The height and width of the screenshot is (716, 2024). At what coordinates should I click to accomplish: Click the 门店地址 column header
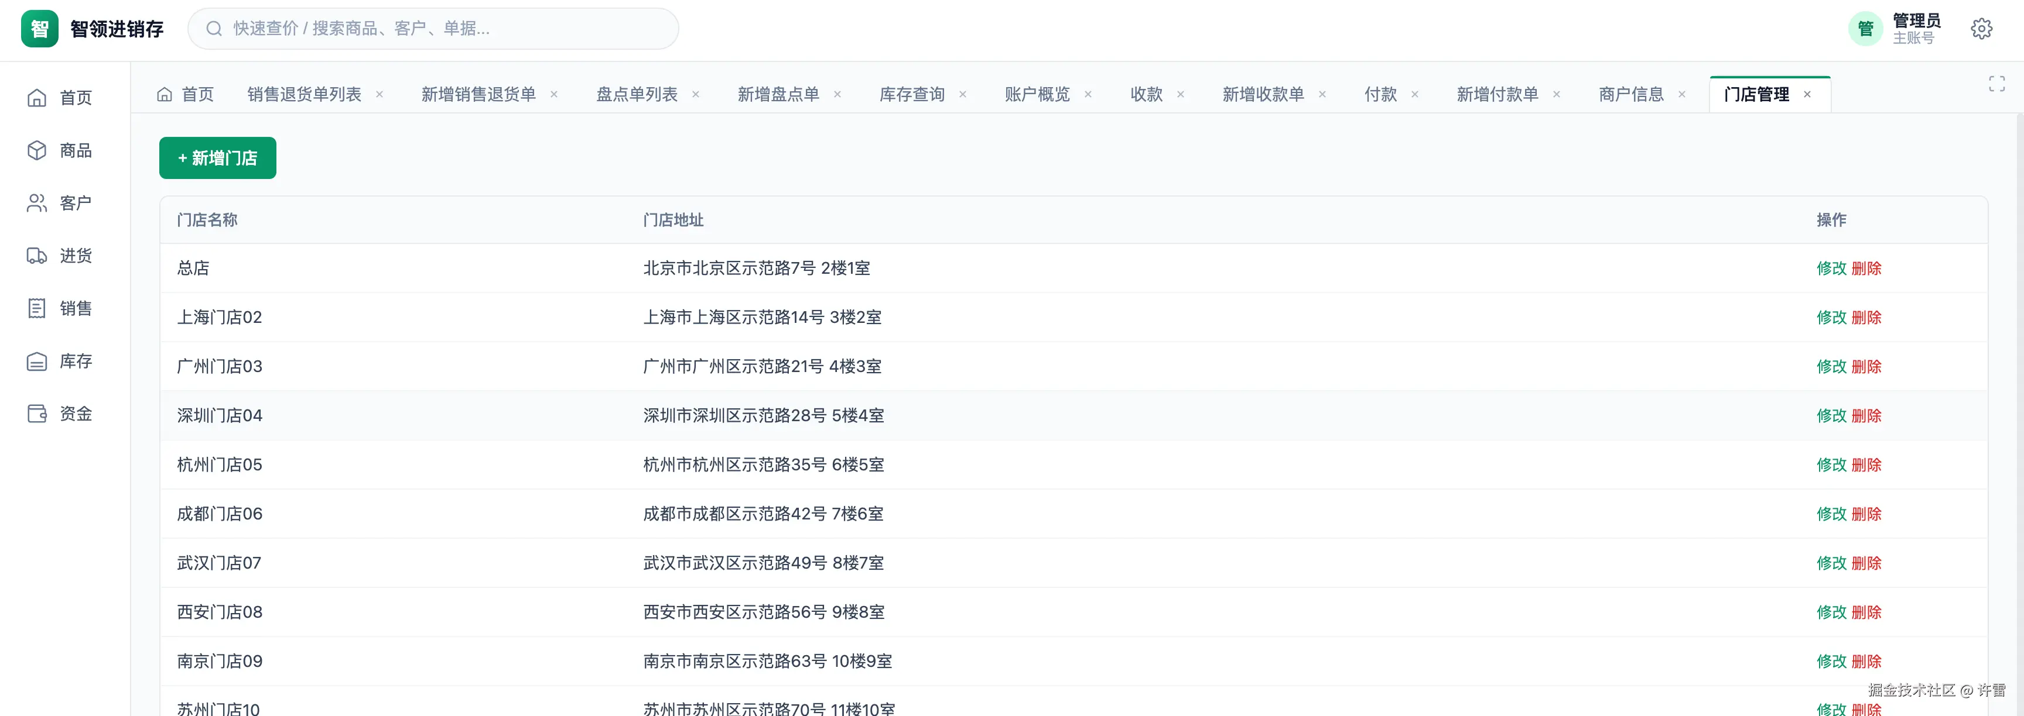[x=673, y=220]
